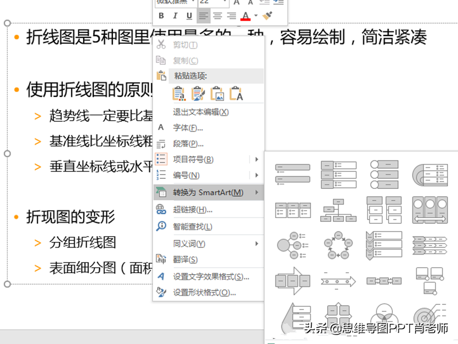Click 智能查找(L) smart lookup entry
Viewport: 458px width, 344px height.
pos(209,227)
